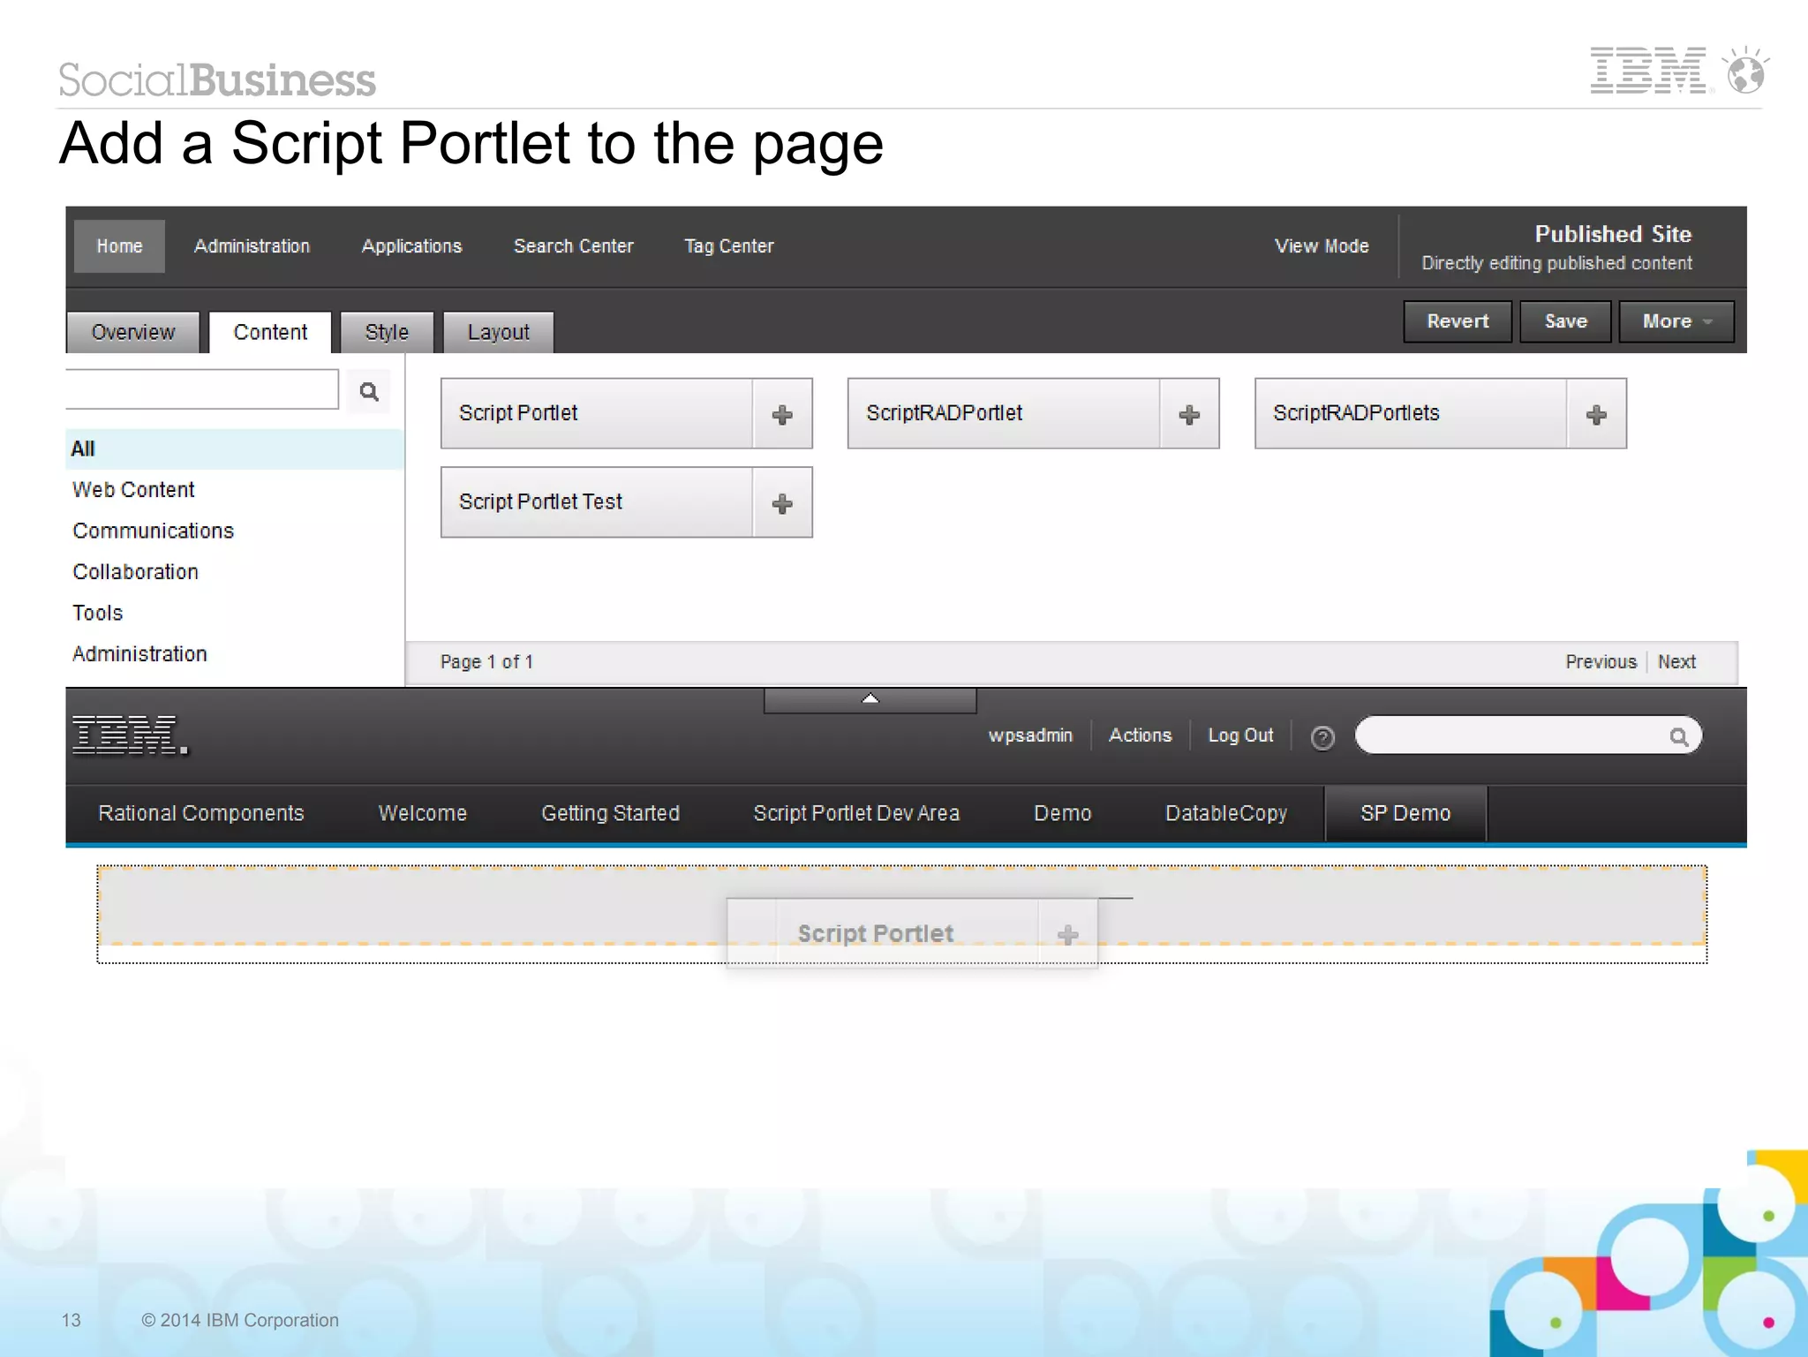Screen dimensions: 1808x1357
Task: Click the portlet search magnifier icon
Action: (369, 391)
